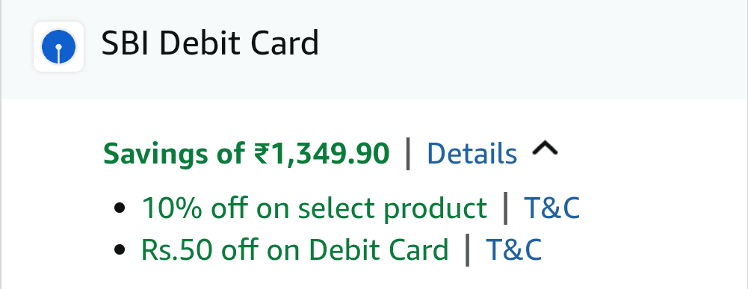Click the blue circle inside SBI logo
This screenshot has width=748, height=289.
59,47
